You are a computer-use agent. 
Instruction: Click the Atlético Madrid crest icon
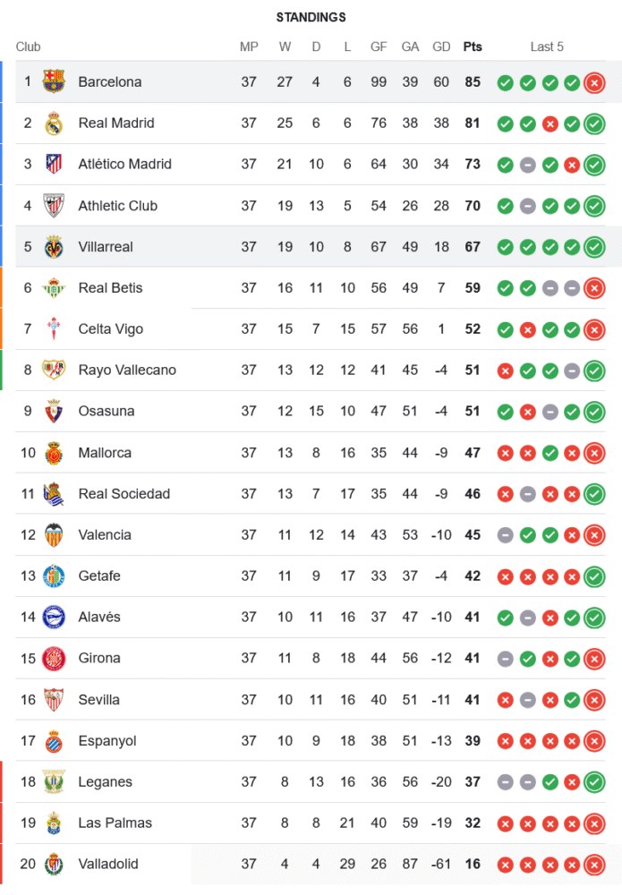pyautogui.click(x=54, y=164)
